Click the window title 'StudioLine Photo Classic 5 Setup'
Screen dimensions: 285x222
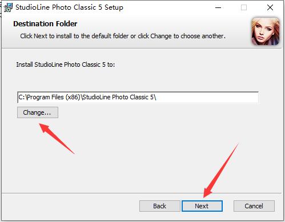(69, 7)
